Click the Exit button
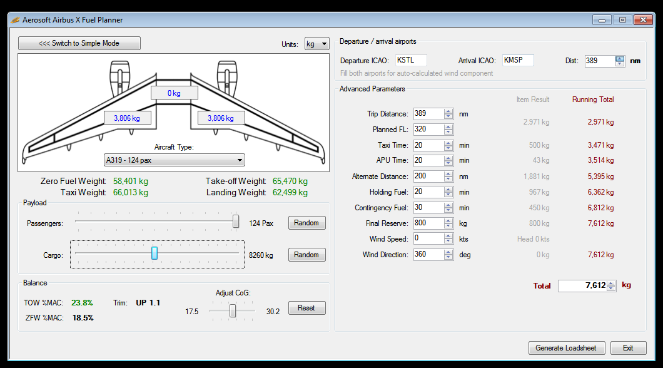The image size is (663, 368). [628, 348]
